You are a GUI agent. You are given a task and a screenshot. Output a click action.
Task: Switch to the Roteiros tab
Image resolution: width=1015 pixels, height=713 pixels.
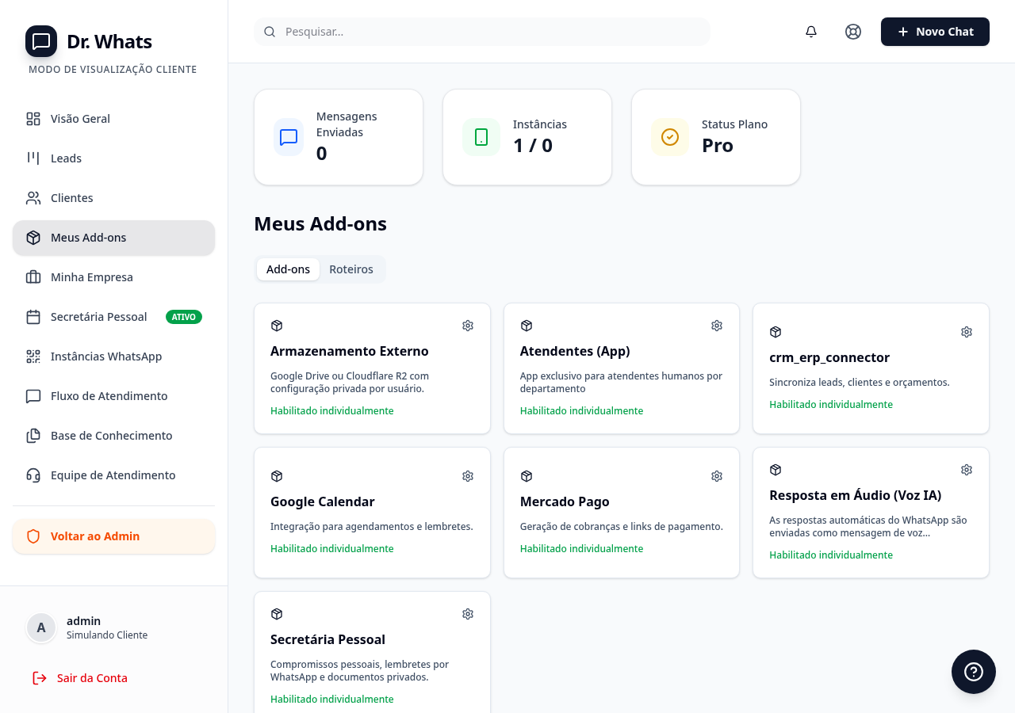pyautogui.click(x=351, y=269)
